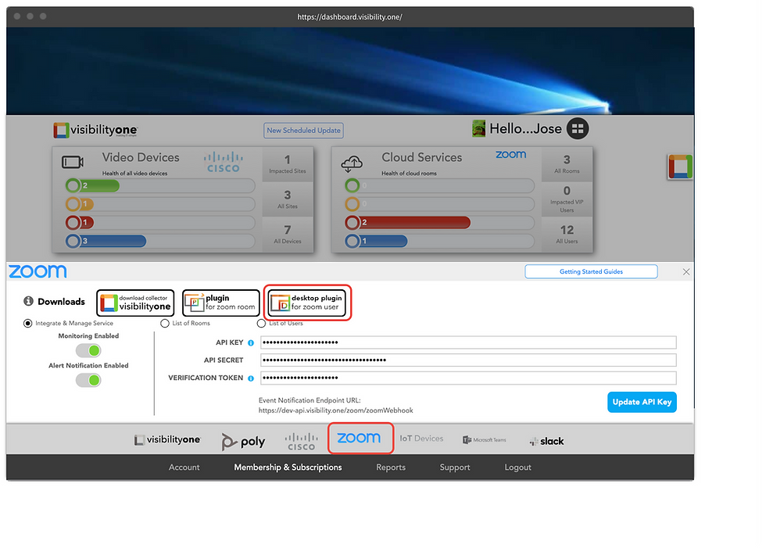Click the Cloud Services heading
Image resolution: width=766 pixels, height=552 pixels.
pos(421,157)
